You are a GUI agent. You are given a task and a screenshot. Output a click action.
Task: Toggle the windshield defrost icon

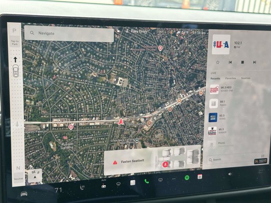tap(118, 184)
